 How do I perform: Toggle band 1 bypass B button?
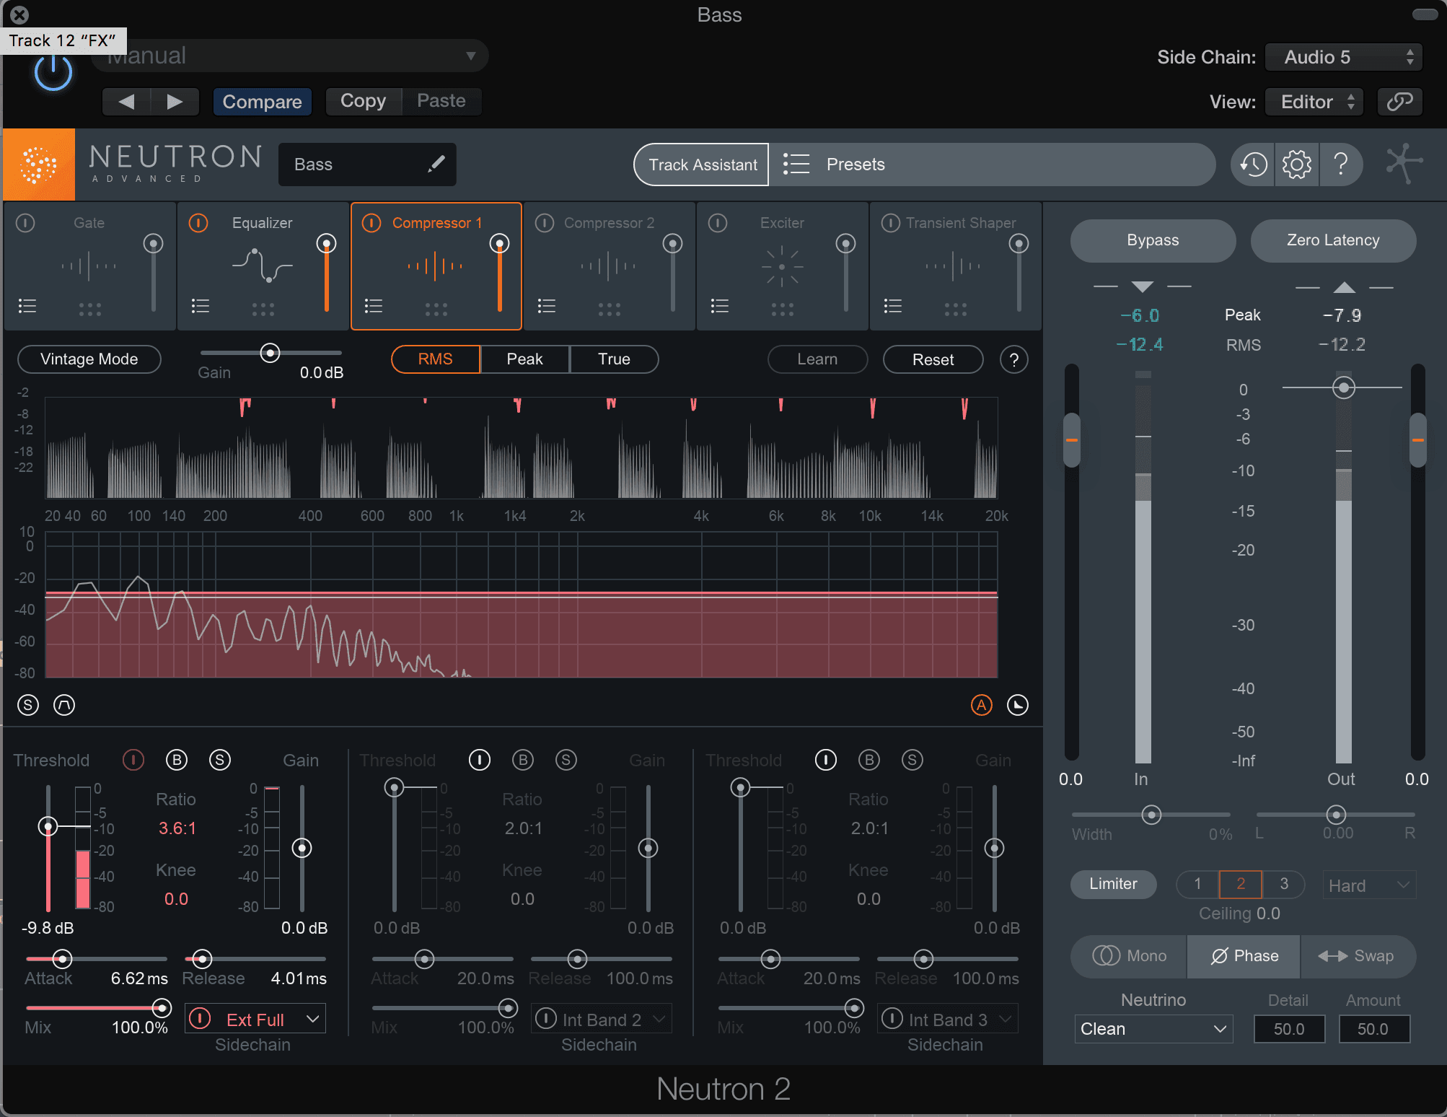[x=177, y=760]
